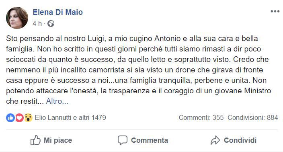Open the post's 4 h timestamp
The width and height of the screenshot is (283, 152).
pos(37,23)
